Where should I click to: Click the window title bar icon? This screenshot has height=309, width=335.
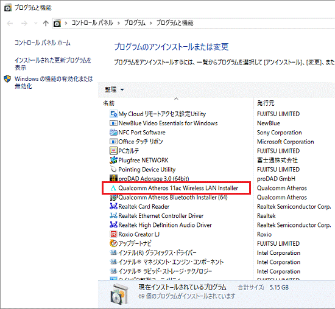8,8
